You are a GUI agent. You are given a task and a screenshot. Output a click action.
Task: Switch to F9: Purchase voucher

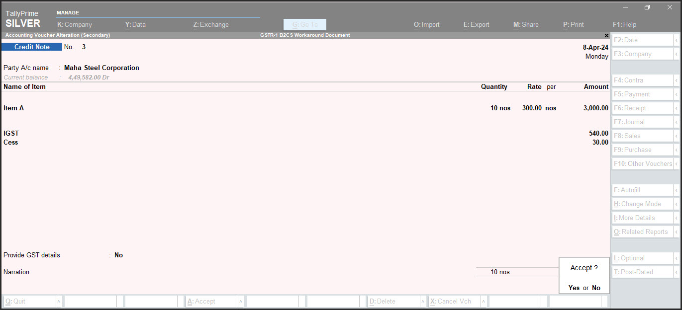643,150
